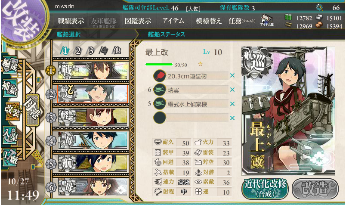The width and height of the screenshot is (346, 205).
Task: Switch to the 他 other ships tab
Action: (x=117, y=50)
